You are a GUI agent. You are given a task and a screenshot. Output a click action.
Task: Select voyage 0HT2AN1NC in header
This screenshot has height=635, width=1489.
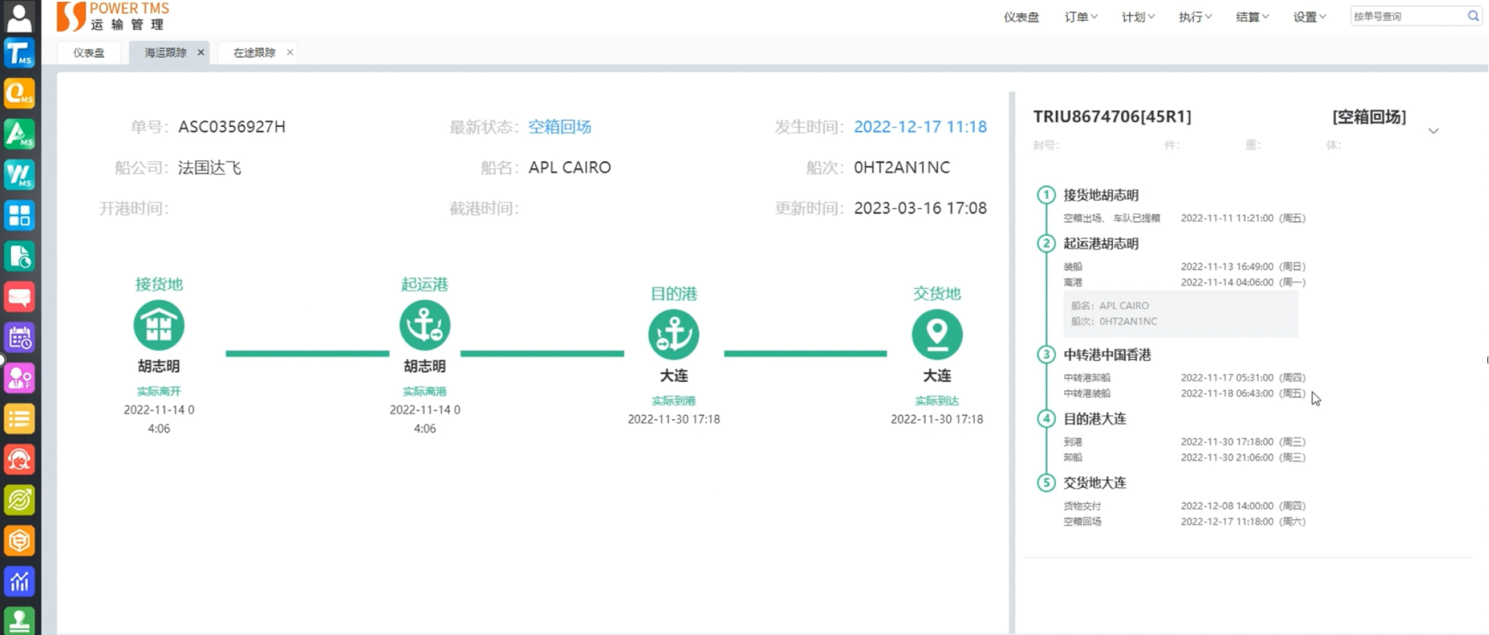click(x=901, y=167)
